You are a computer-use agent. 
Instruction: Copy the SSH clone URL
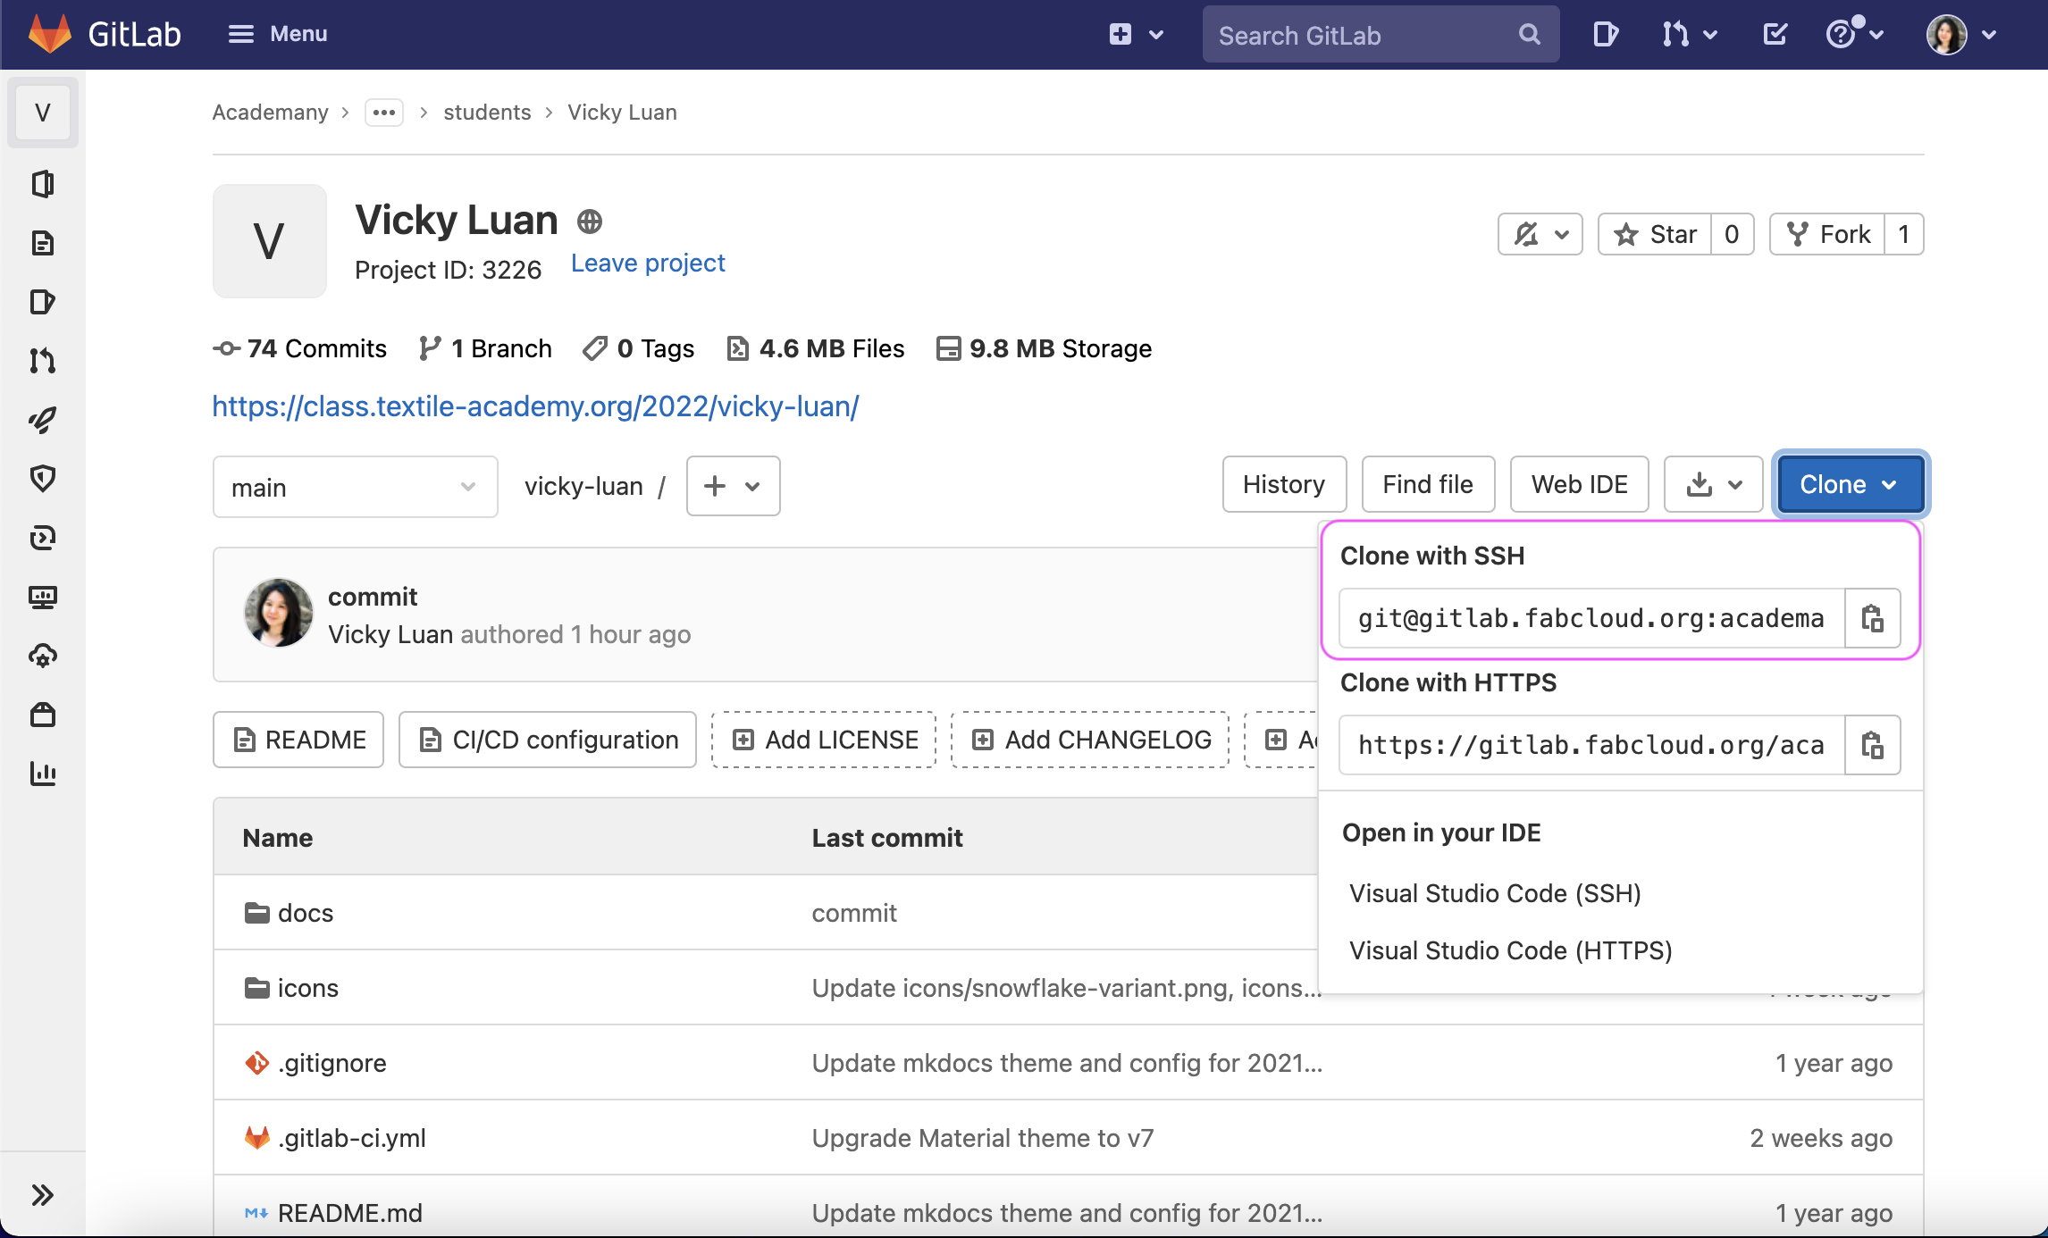point(1873,618)
